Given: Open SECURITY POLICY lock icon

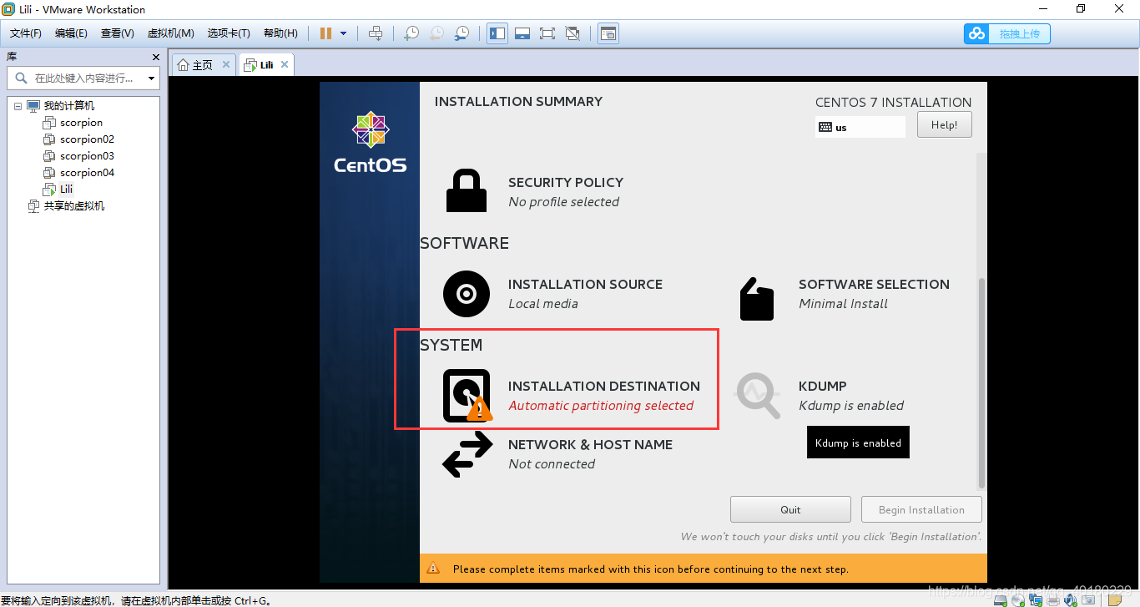Looking at the screenshot, I should click(467, 191).
